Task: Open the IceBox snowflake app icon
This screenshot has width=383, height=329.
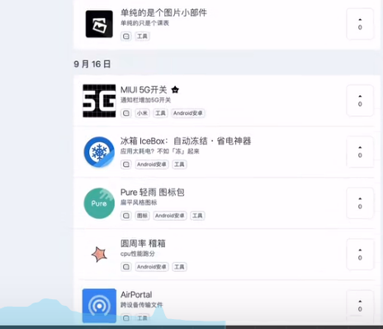Action: coord(99,152)
